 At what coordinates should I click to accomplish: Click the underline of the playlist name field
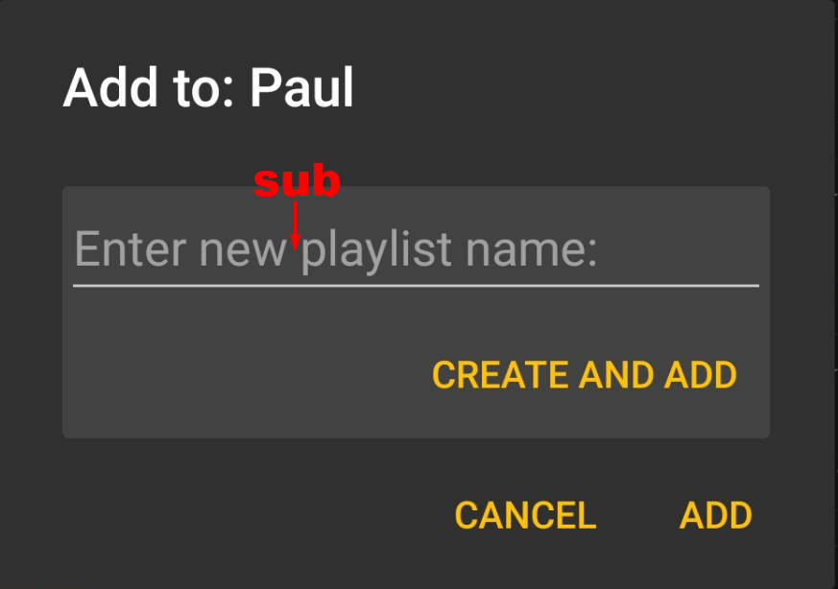[x=416, y=285]
